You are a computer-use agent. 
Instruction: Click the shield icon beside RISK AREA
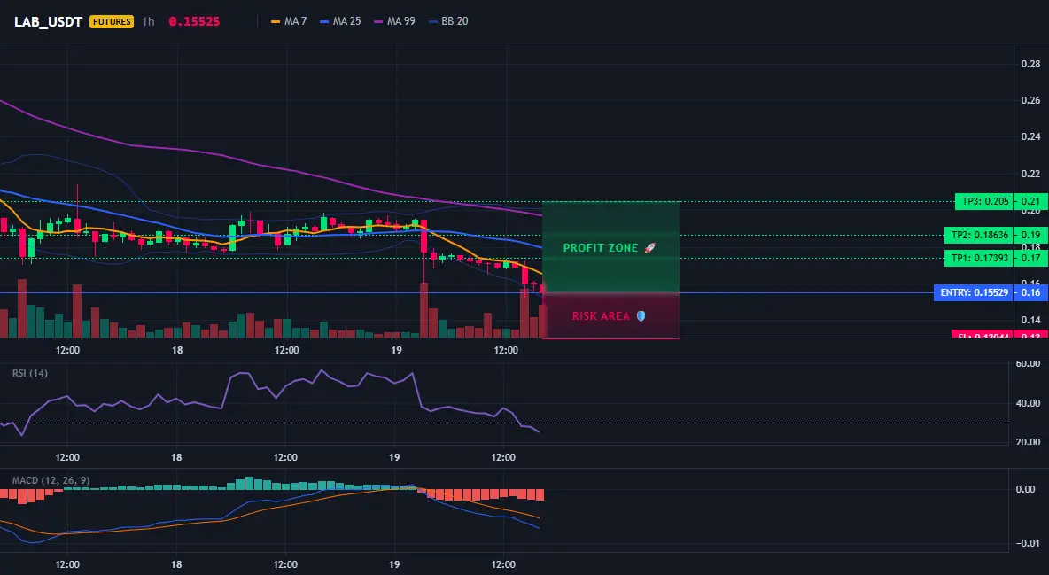(x=641, y=316)
